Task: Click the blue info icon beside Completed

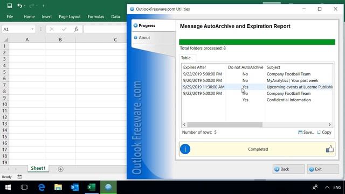Action: [x=185, y=149]
